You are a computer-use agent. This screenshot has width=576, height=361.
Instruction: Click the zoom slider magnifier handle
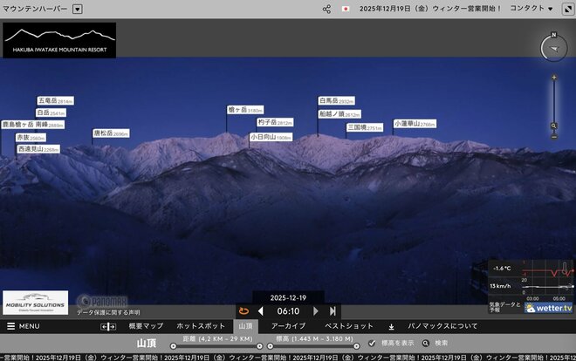point(553,126)
